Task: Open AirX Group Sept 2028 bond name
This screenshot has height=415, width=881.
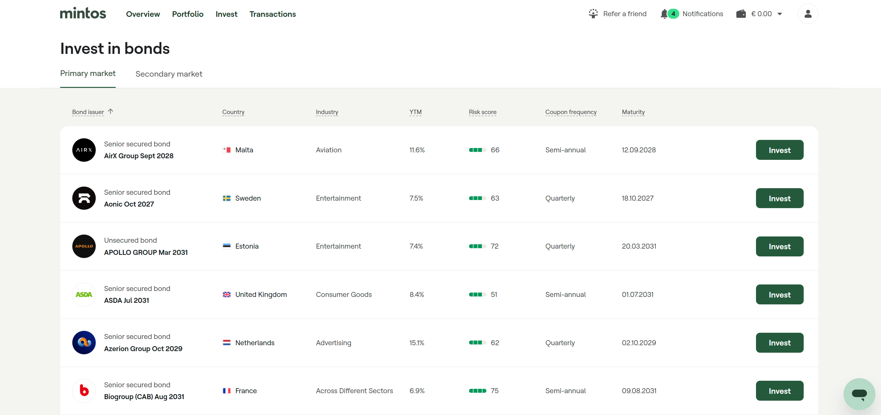Action: pyautogui.click(x=138, y=156)
